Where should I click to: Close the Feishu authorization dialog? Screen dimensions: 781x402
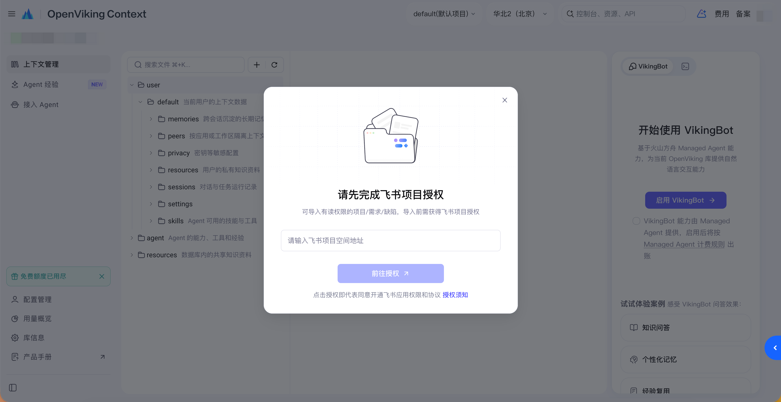coord(505,100)
